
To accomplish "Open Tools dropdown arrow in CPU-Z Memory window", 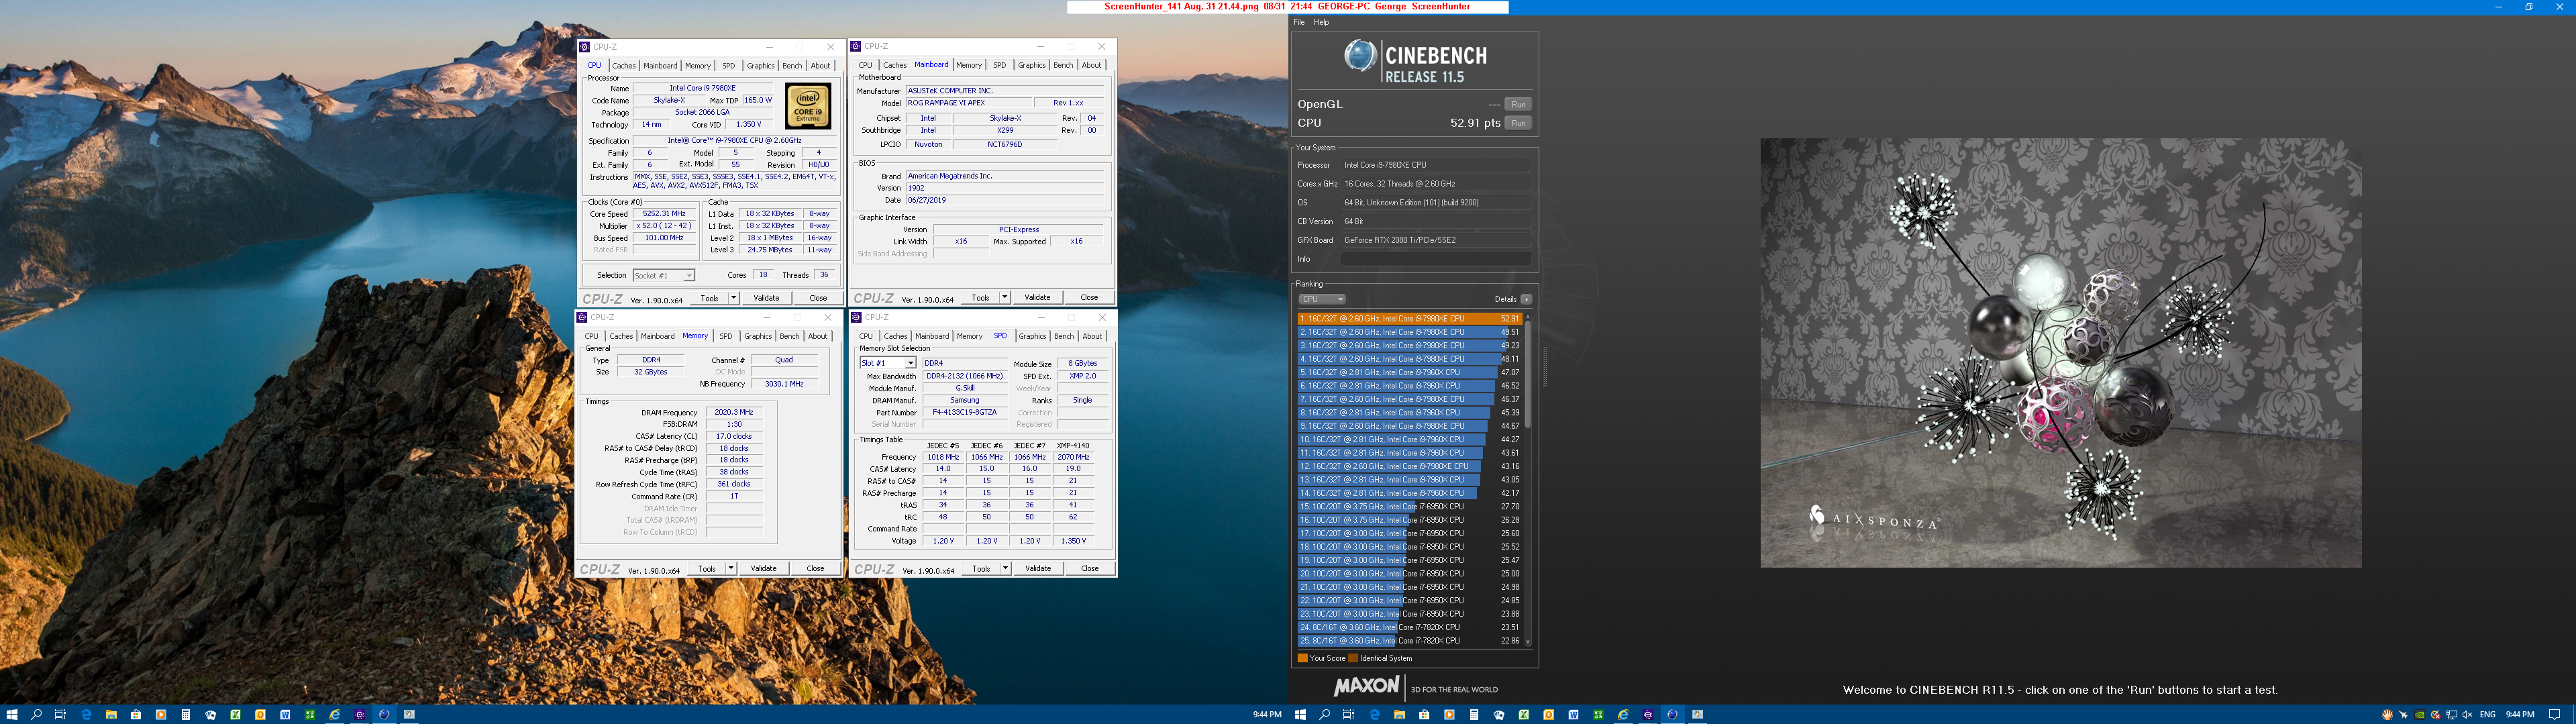I will (731, 568).
